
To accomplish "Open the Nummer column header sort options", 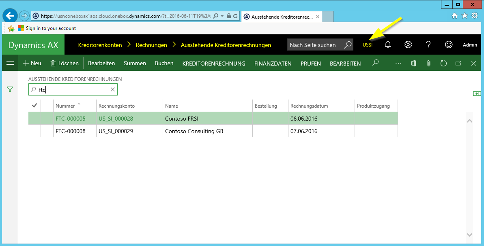I will pos(68,106).
